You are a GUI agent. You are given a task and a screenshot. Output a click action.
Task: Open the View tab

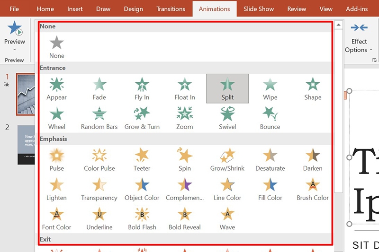click(x=326, y=9)
